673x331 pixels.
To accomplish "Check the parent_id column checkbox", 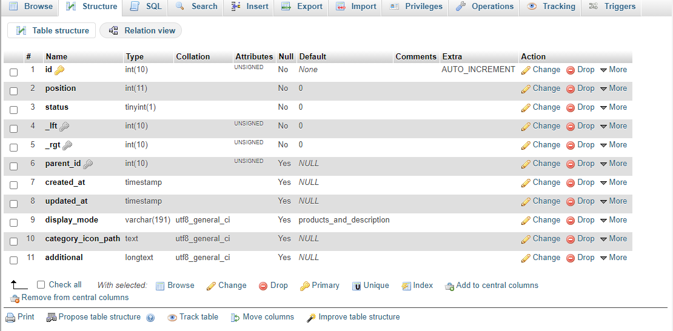I will (x=14, y=166).
